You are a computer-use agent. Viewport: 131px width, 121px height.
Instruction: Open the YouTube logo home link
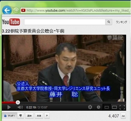click(x=11, y=22)
